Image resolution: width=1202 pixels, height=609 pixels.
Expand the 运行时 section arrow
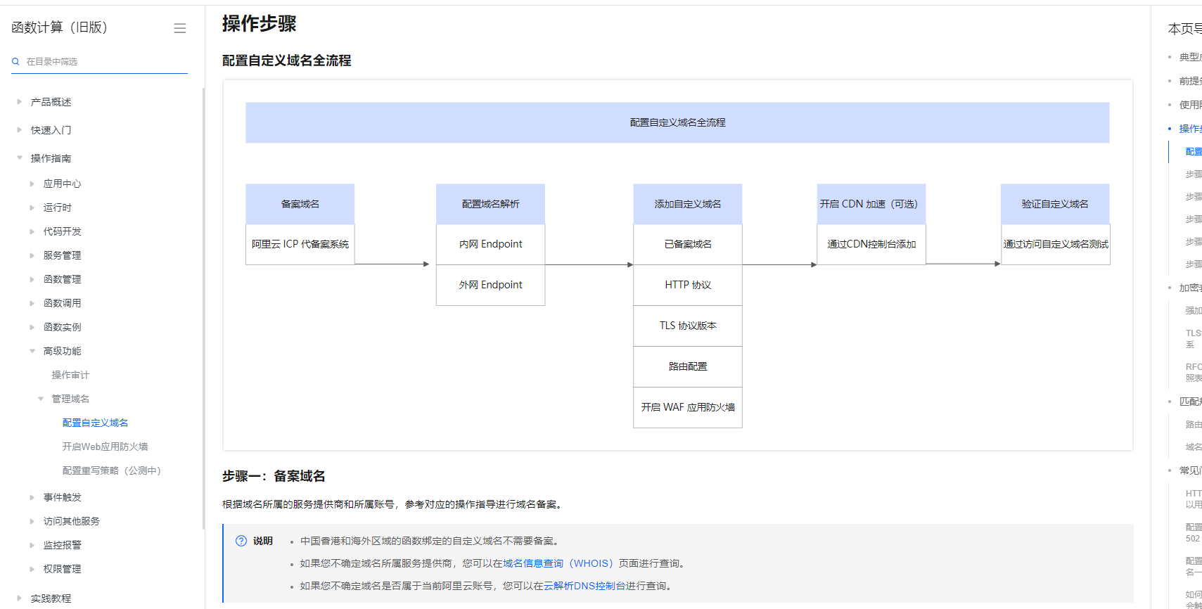(x=32, y=207)
